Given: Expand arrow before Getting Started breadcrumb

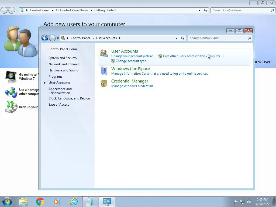Looking at the screenshot, I should pyautogui.click(x=91, y=10).
